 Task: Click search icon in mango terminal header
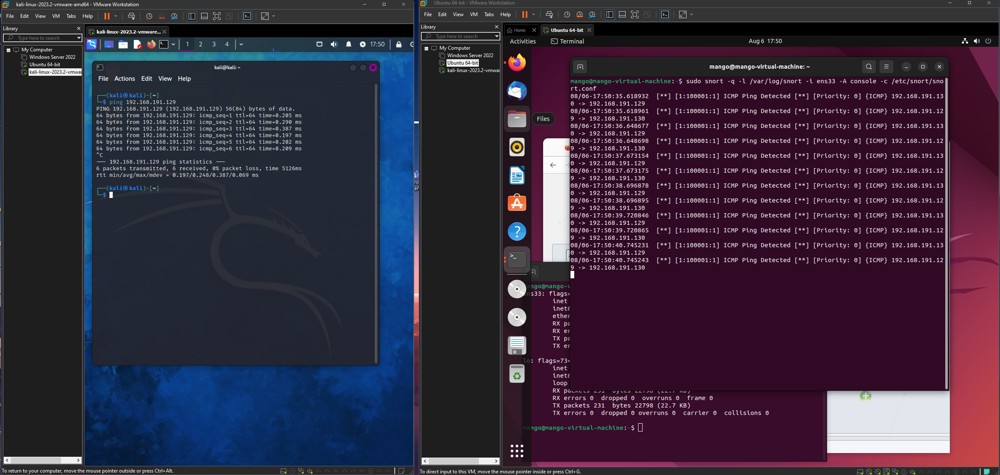869,67
